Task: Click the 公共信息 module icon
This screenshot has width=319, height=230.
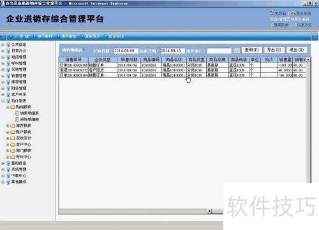Action: click(8, 45)
